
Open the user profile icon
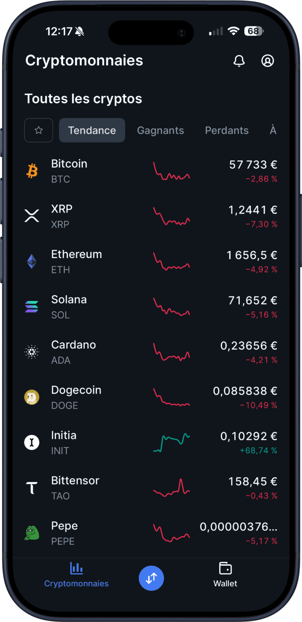coord(268,61)
